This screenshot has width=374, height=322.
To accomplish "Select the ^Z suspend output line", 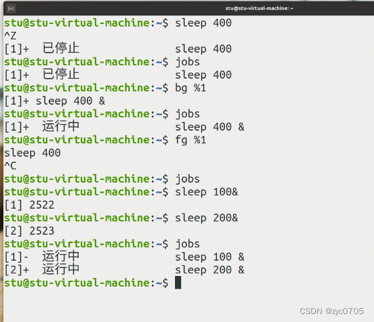I will tap(10, 36).
